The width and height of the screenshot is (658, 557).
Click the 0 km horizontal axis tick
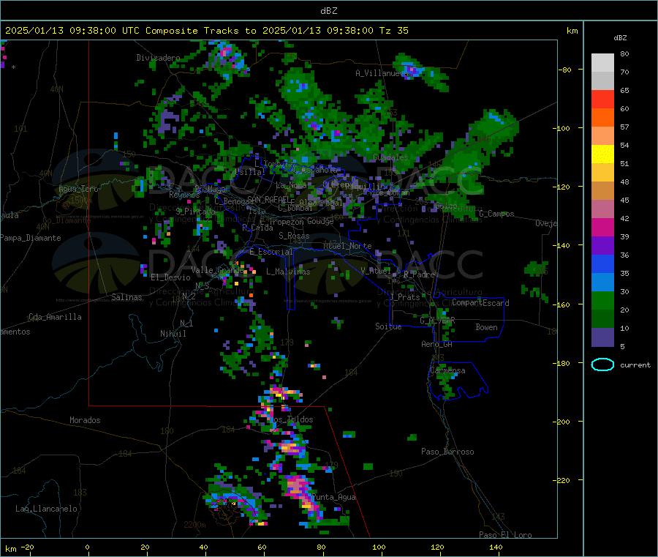[x=87, y=547]
